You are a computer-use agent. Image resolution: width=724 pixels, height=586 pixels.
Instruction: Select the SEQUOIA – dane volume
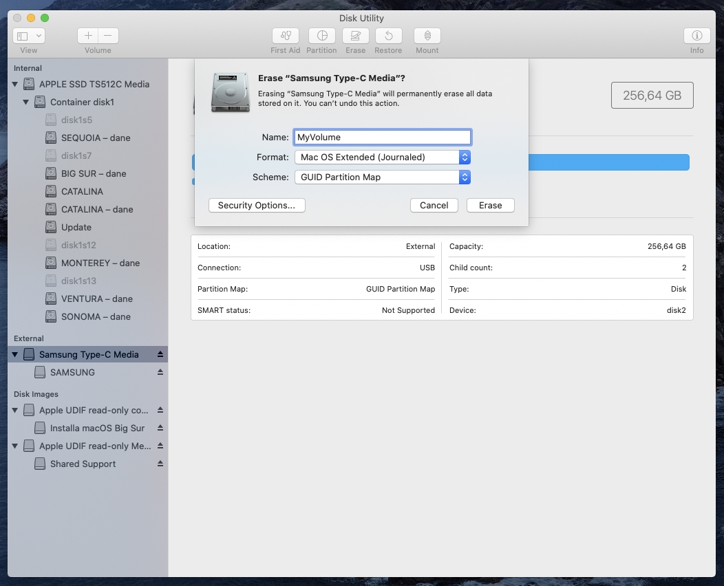[x=87, y=138]
